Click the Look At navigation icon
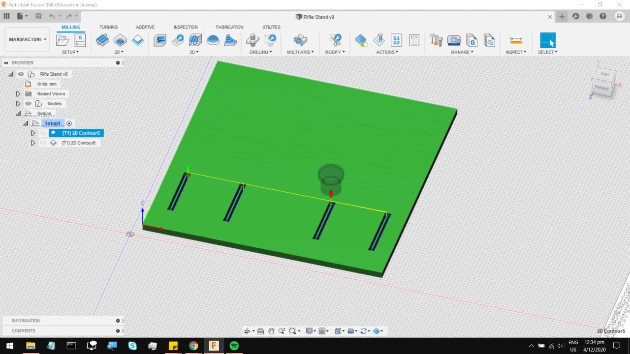This screenshot has height=354, width=630. coord(260,331)
